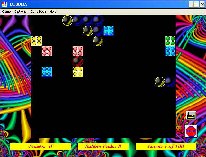Click the blue pod next to top blue bubbles

[109, 31]
